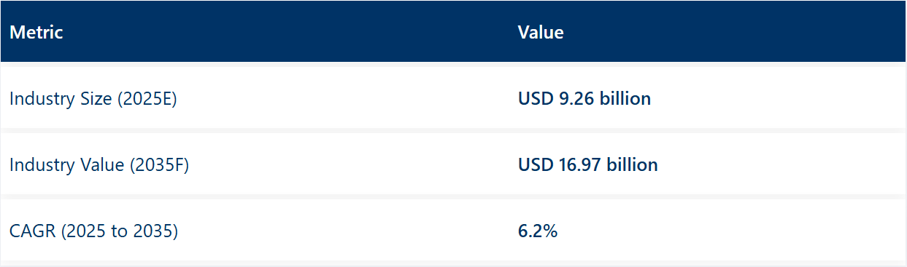Select the Industry Size (2025E) label
The image size is (907, 267).
[93, 99]
